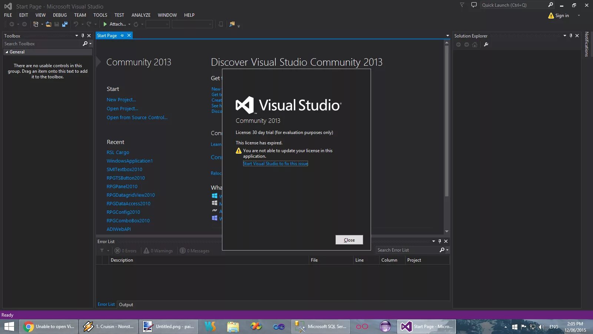Open the Attach button dropdown arrow
This screenshot has width=593, height=334.
pos(129,24)
